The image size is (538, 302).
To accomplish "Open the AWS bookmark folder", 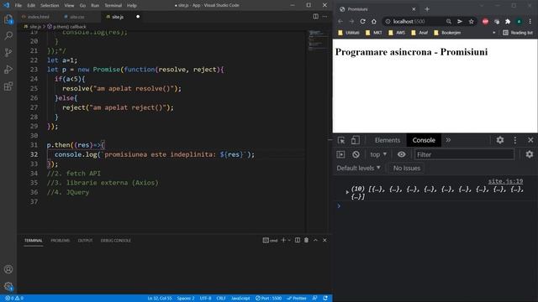I will [397, 33].
